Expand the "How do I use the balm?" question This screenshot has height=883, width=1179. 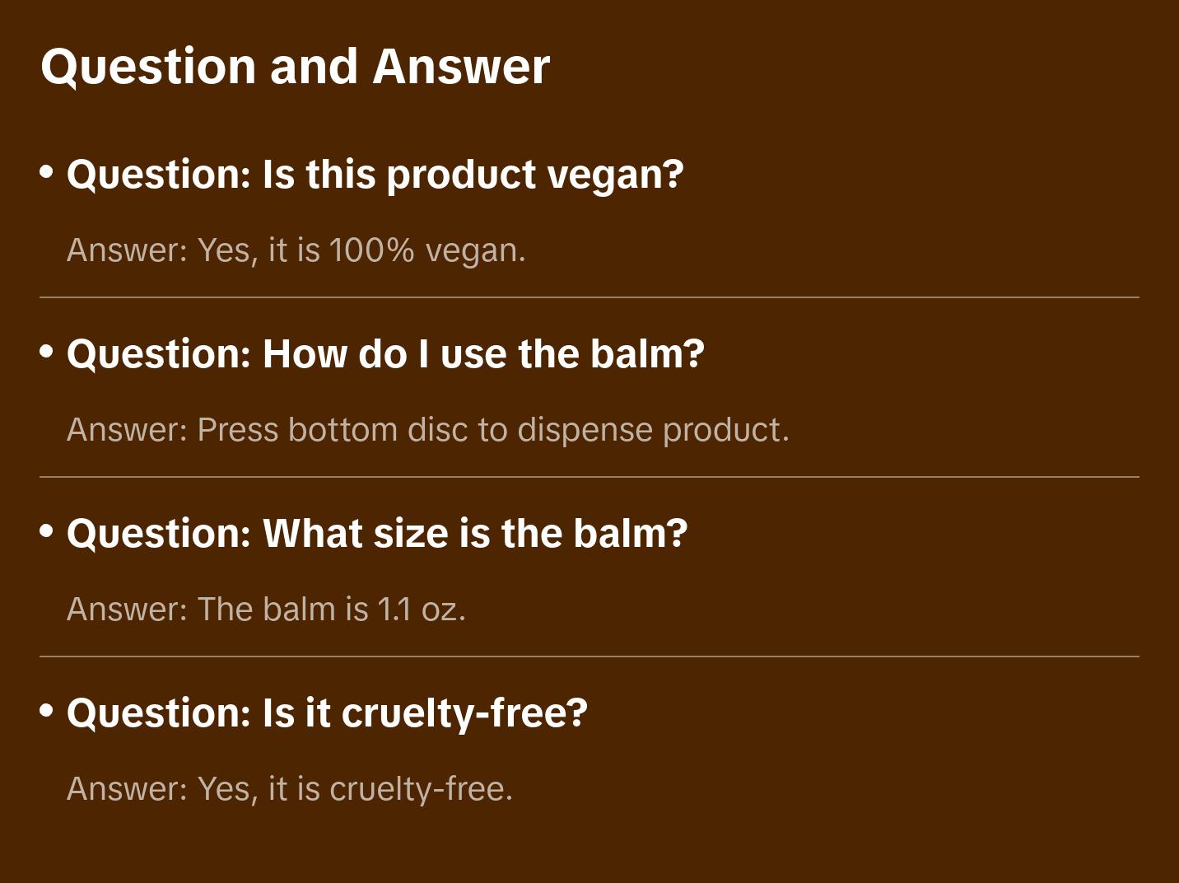click(x=385, y=354)
